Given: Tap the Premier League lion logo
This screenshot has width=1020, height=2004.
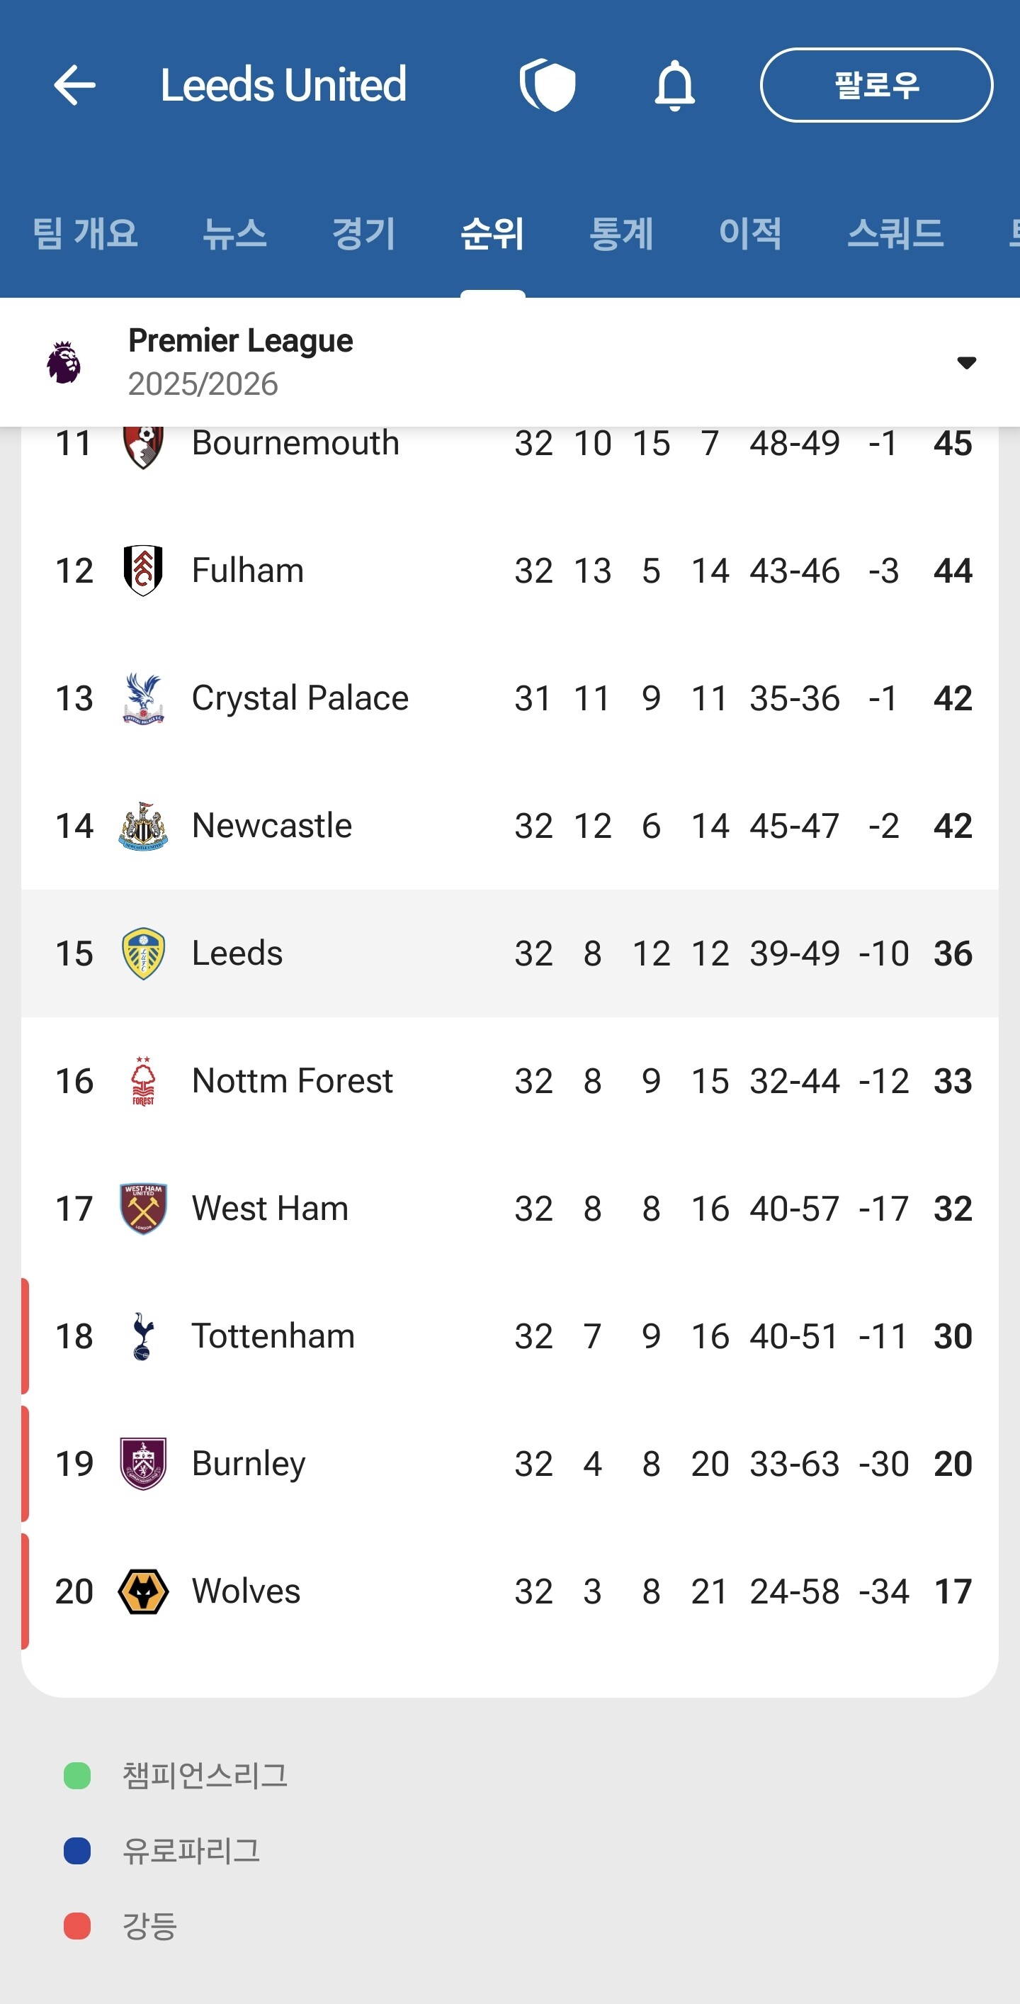Looking at the screenshot, I should pos(64,362).
